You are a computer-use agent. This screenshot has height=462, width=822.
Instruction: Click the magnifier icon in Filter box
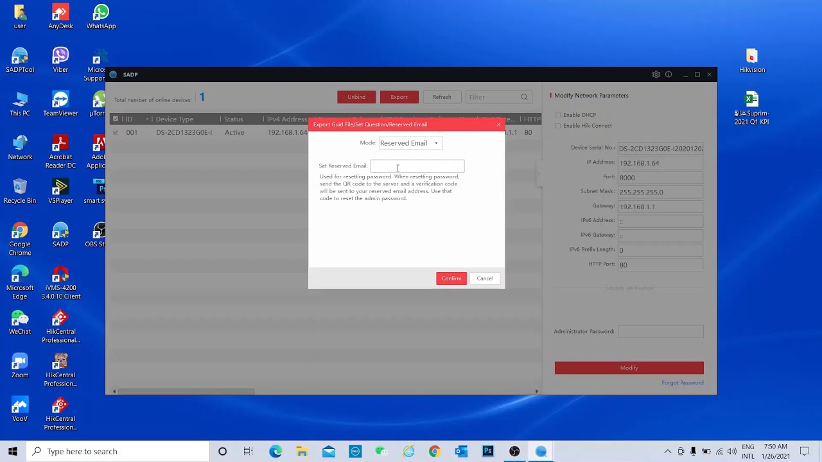pos(524,98)
